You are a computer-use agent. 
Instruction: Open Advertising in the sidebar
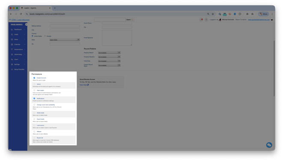18,55
